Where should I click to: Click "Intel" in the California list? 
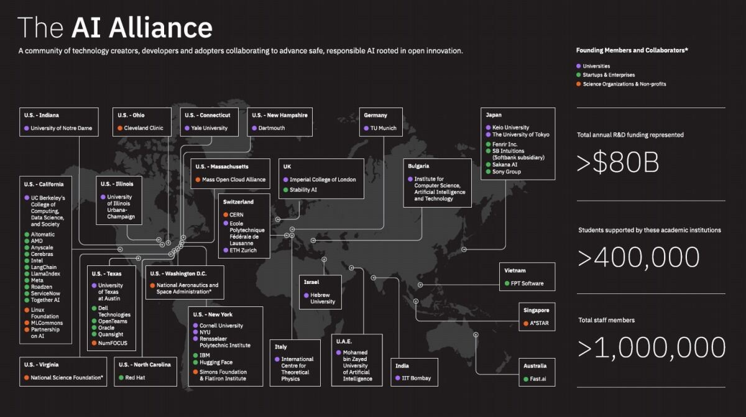click(x=37, y=261)
